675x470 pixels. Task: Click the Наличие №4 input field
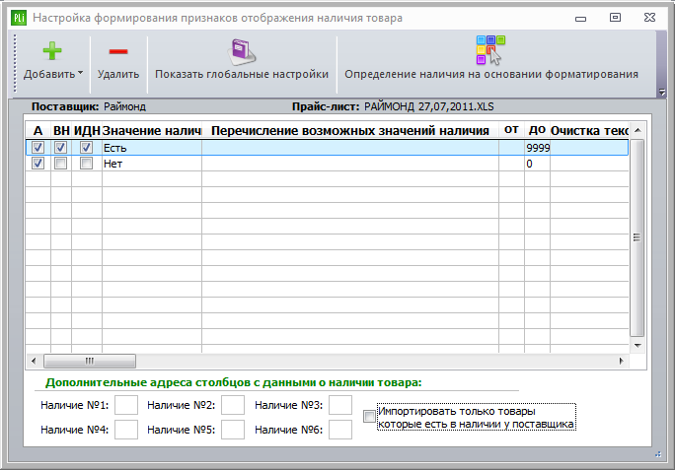(126, 430)
